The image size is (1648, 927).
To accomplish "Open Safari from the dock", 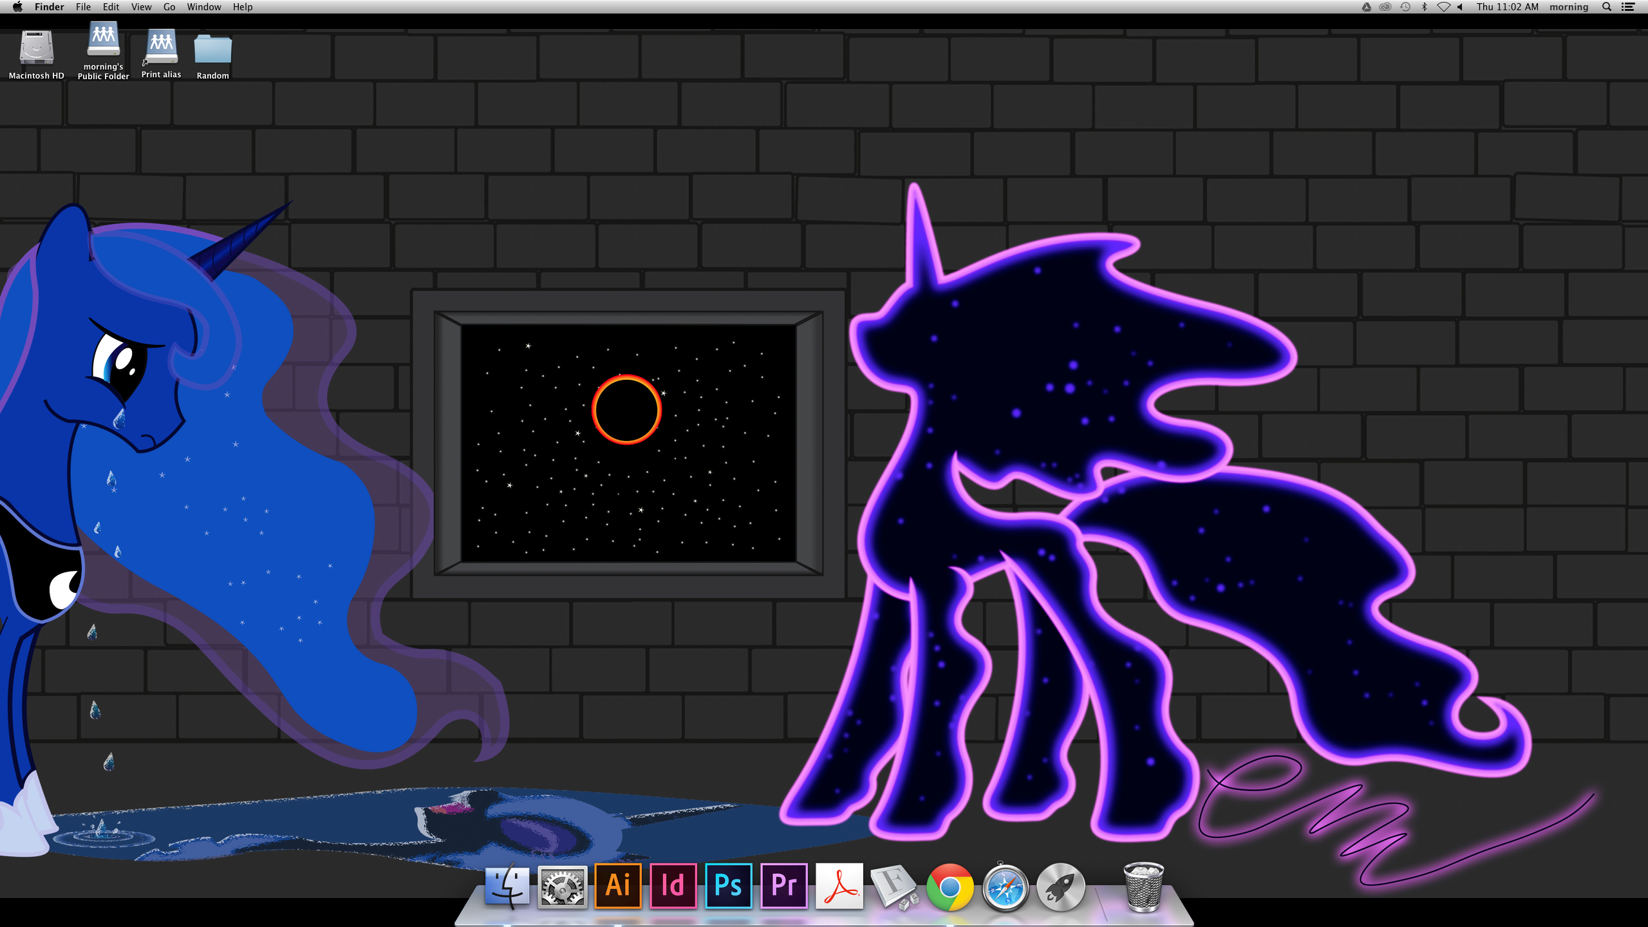I will 1006,887.
